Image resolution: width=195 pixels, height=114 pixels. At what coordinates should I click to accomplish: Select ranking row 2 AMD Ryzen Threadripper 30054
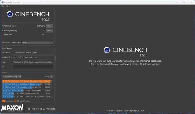pos(26,84)
